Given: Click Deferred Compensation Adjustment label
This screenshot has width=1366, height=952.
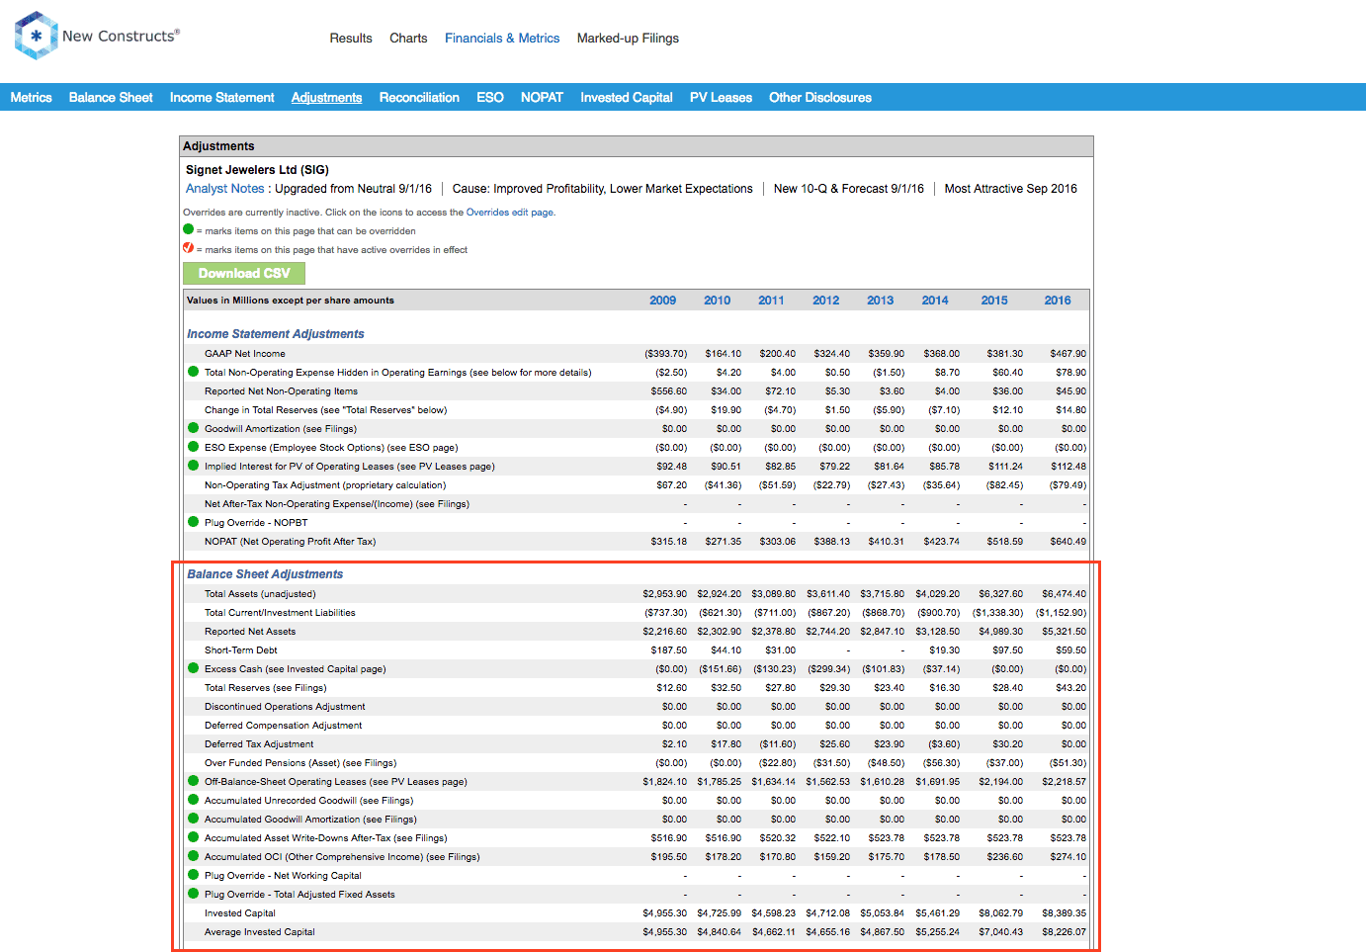Looking at the screenshot, I should [x=283, y=726].
